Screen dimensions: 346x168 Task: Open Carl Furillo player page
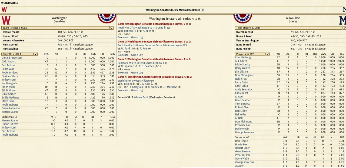(x=241, y=86)
